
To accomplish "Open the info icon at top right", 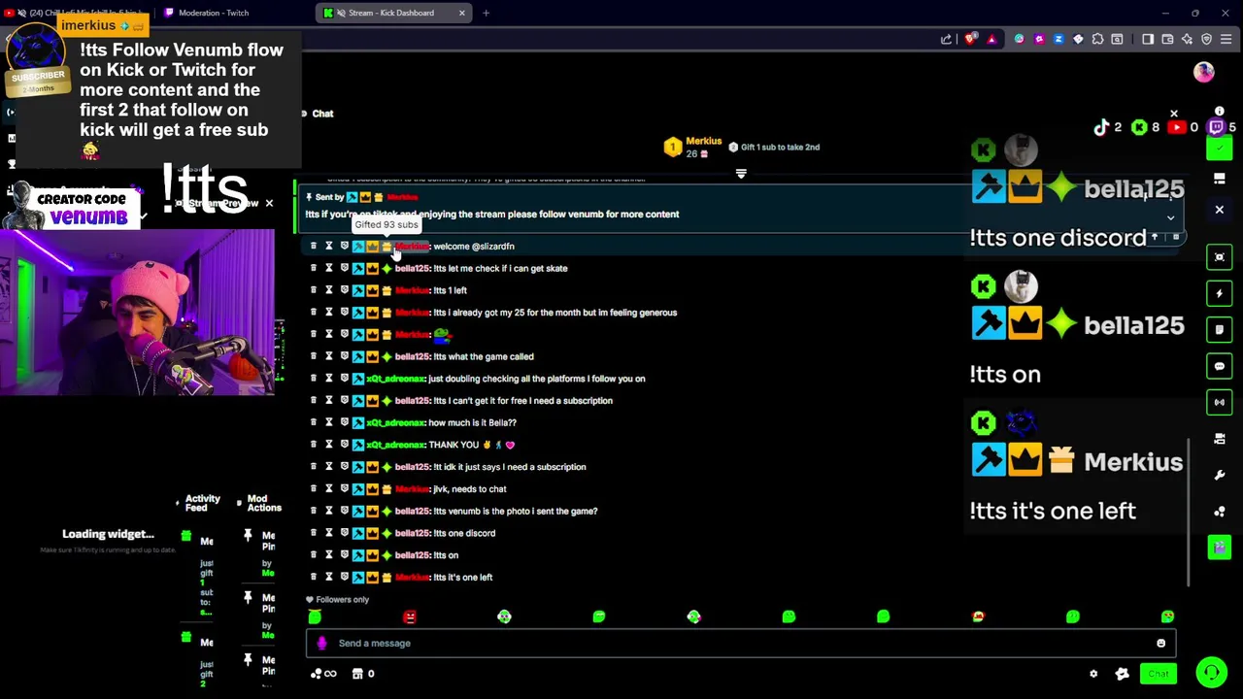I will click(1219, 112).
